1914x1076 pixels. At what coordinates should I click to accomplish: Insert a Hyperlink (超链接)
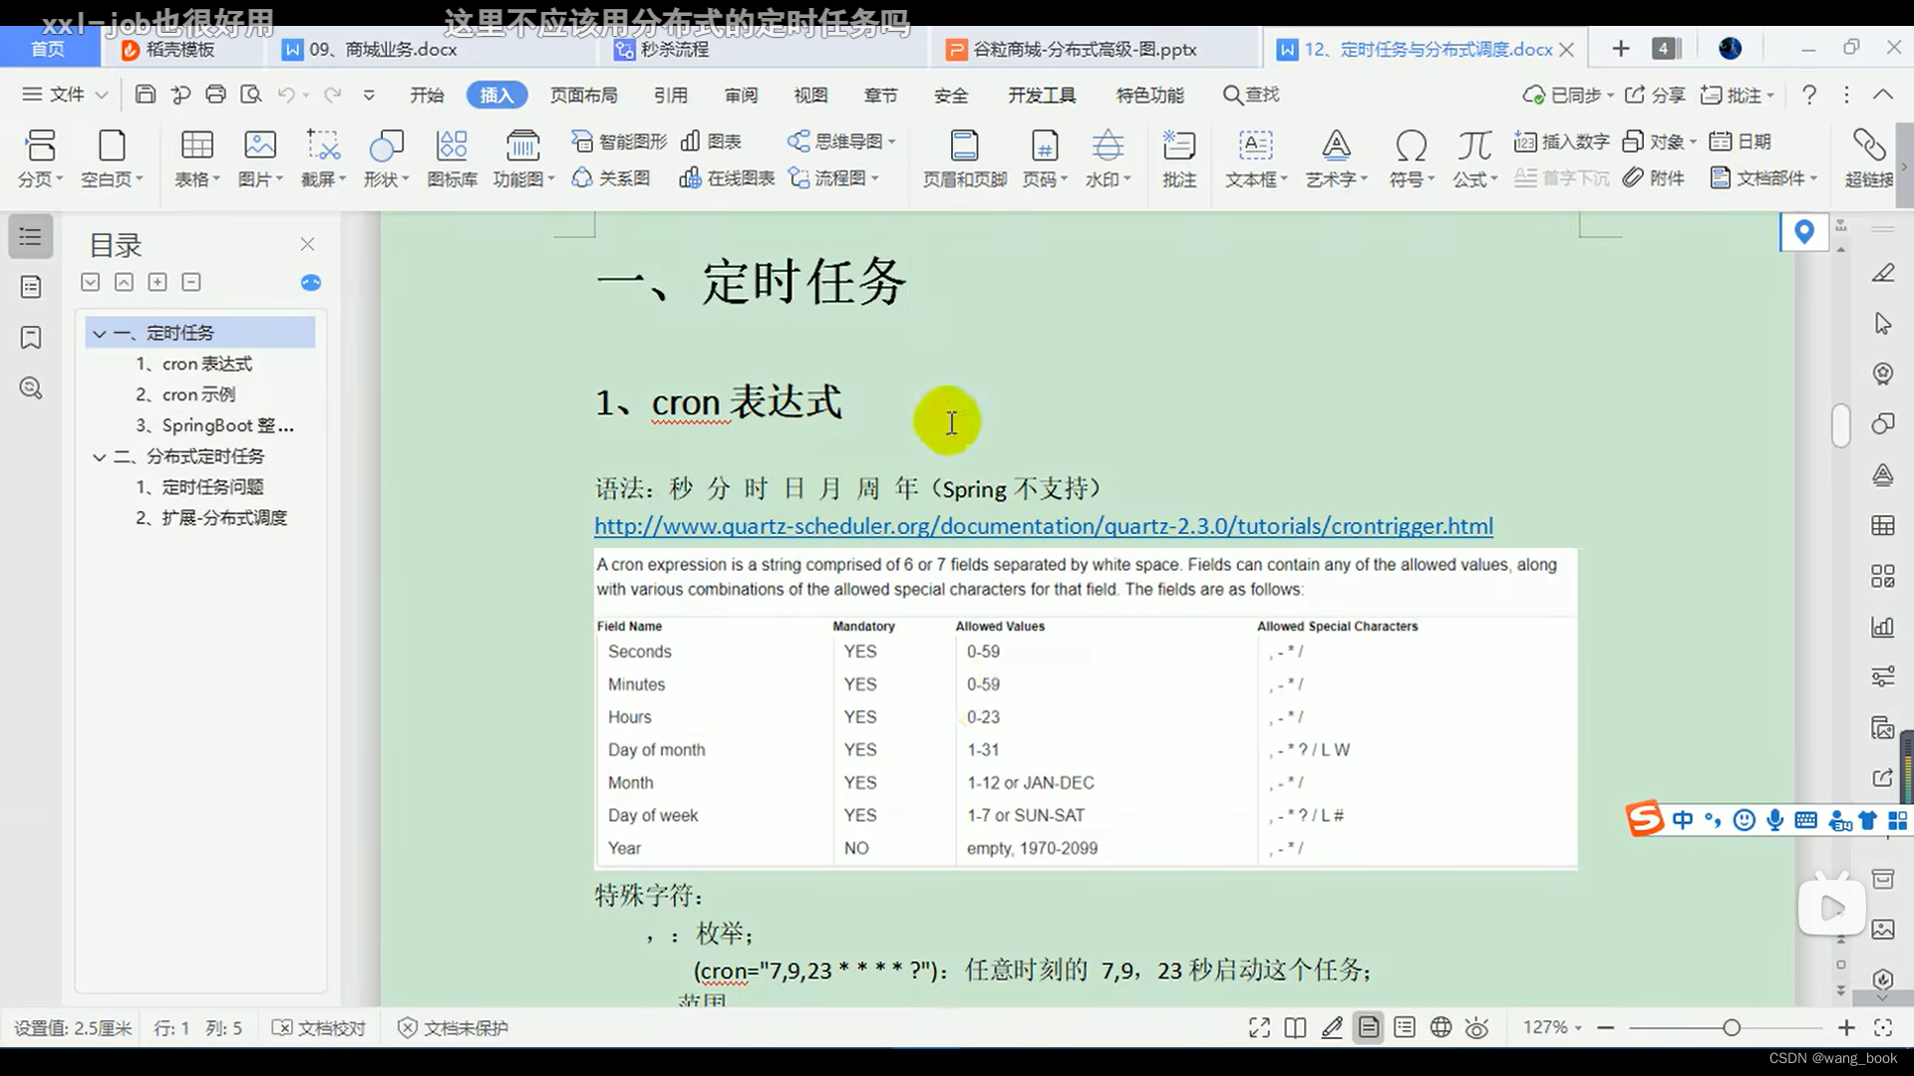click(x=1869, y=158)
